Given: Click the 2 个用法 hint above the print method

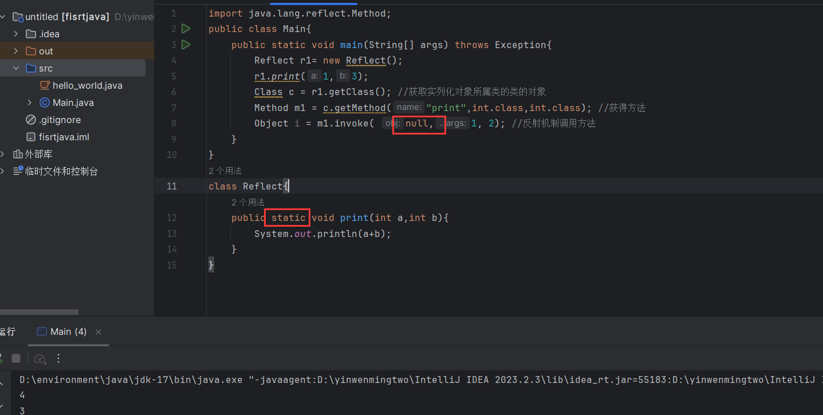Looking at the screenshot, I should [x=248, y=202].
